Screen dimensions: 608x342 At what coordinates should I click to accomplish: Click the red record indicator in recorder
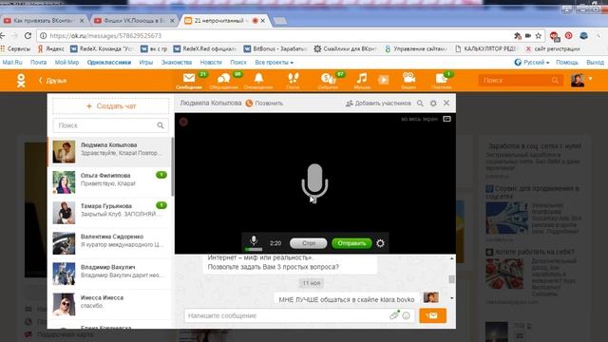click(183, 122)
